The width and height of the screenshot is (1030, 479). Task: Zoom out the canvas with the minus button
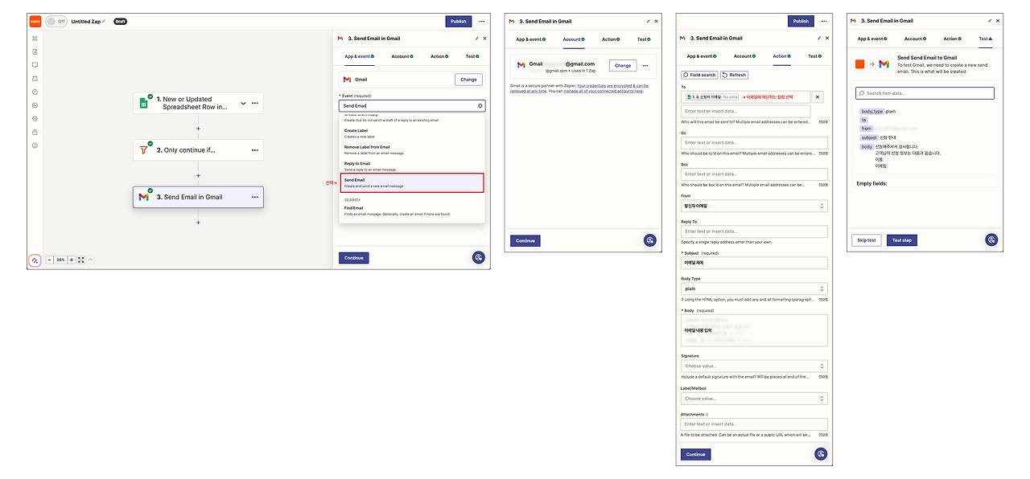click(49, 260)
